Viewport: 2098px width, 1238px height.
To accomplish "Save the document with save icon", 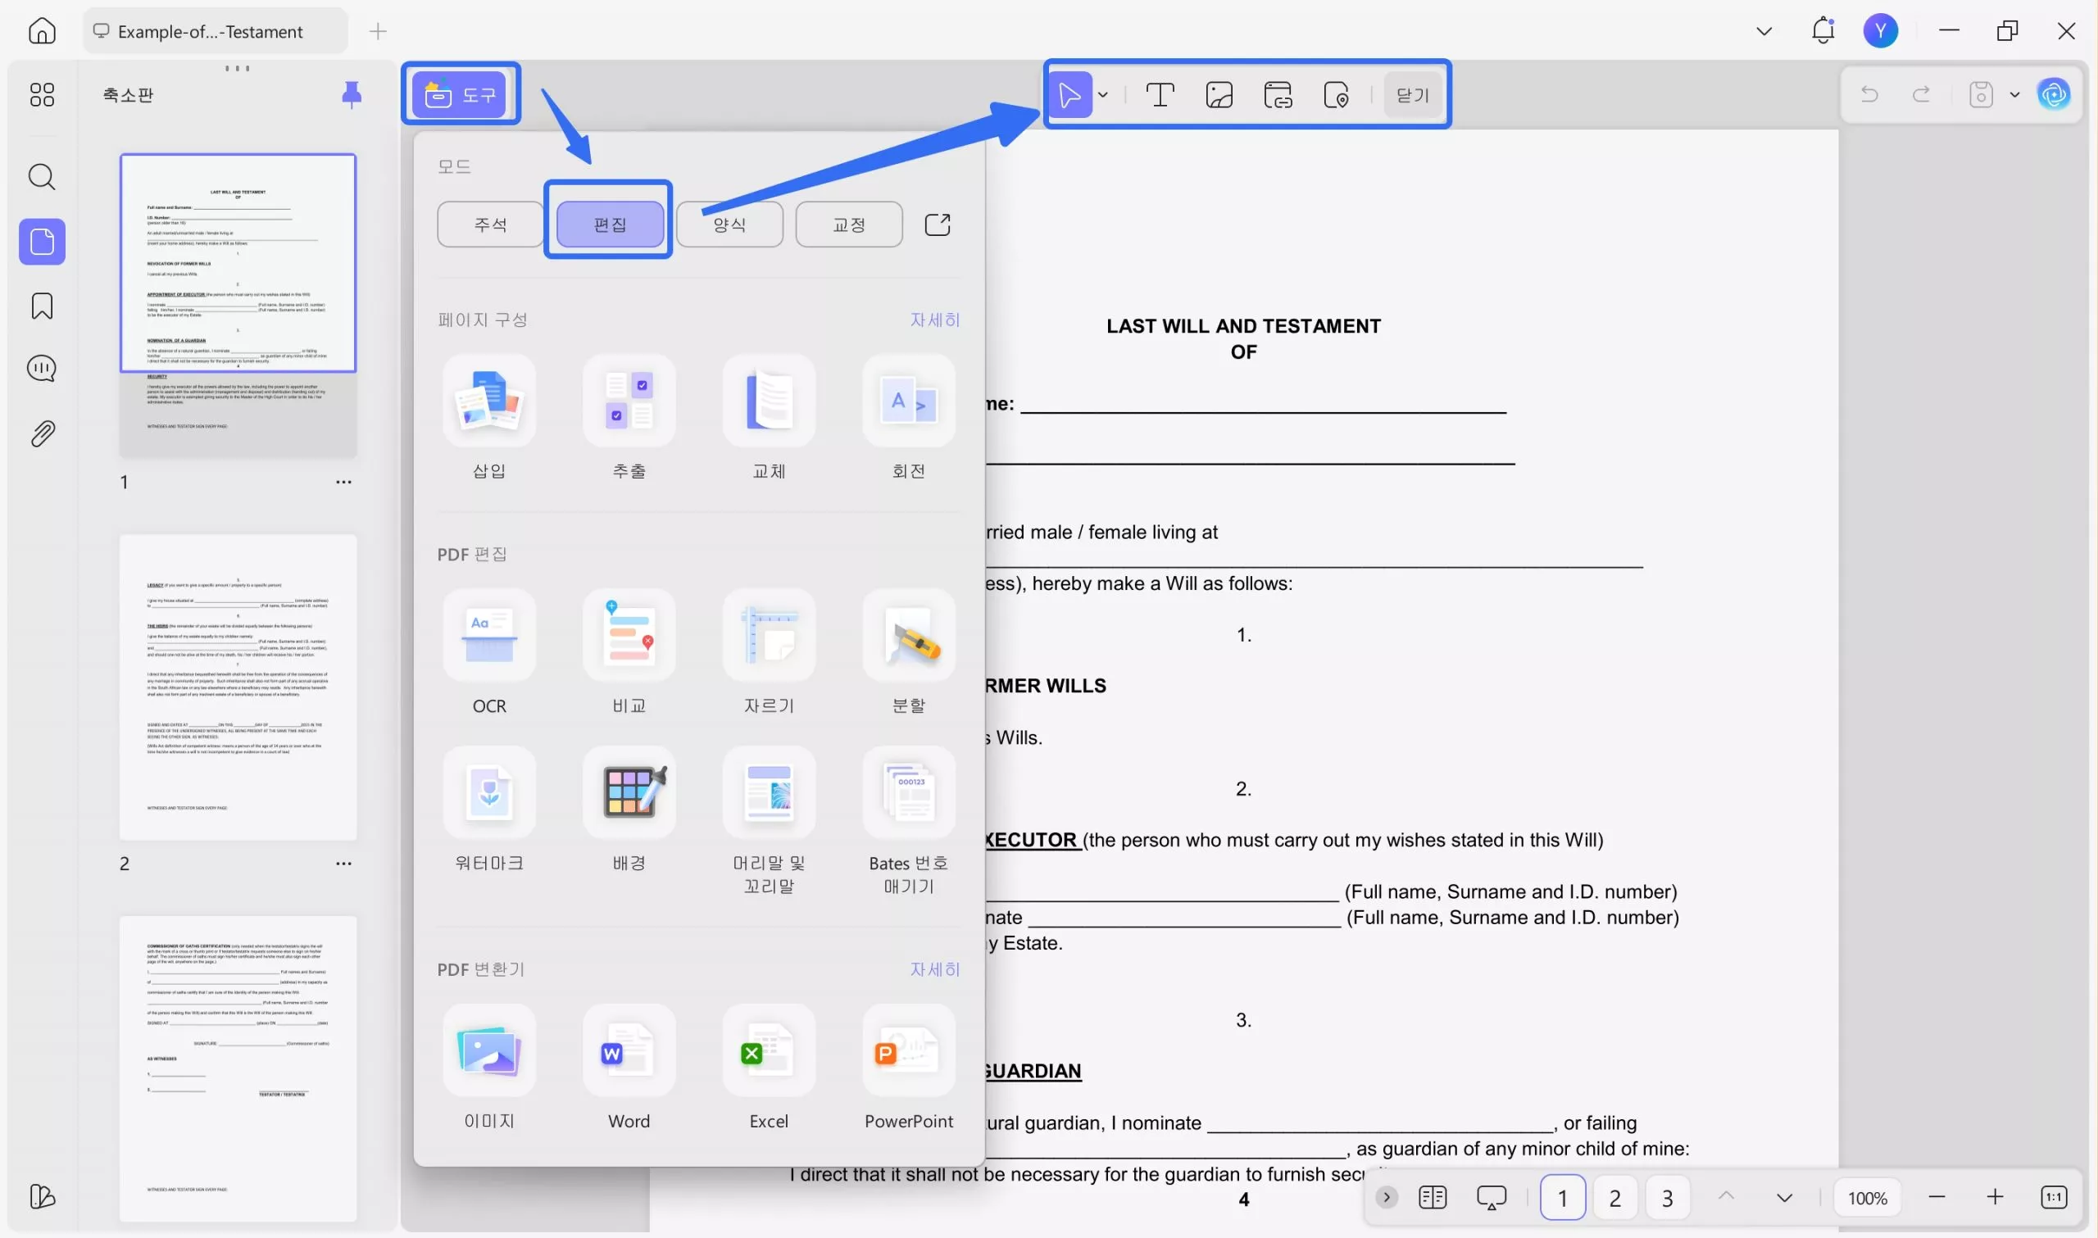I will click(1980, 94).
